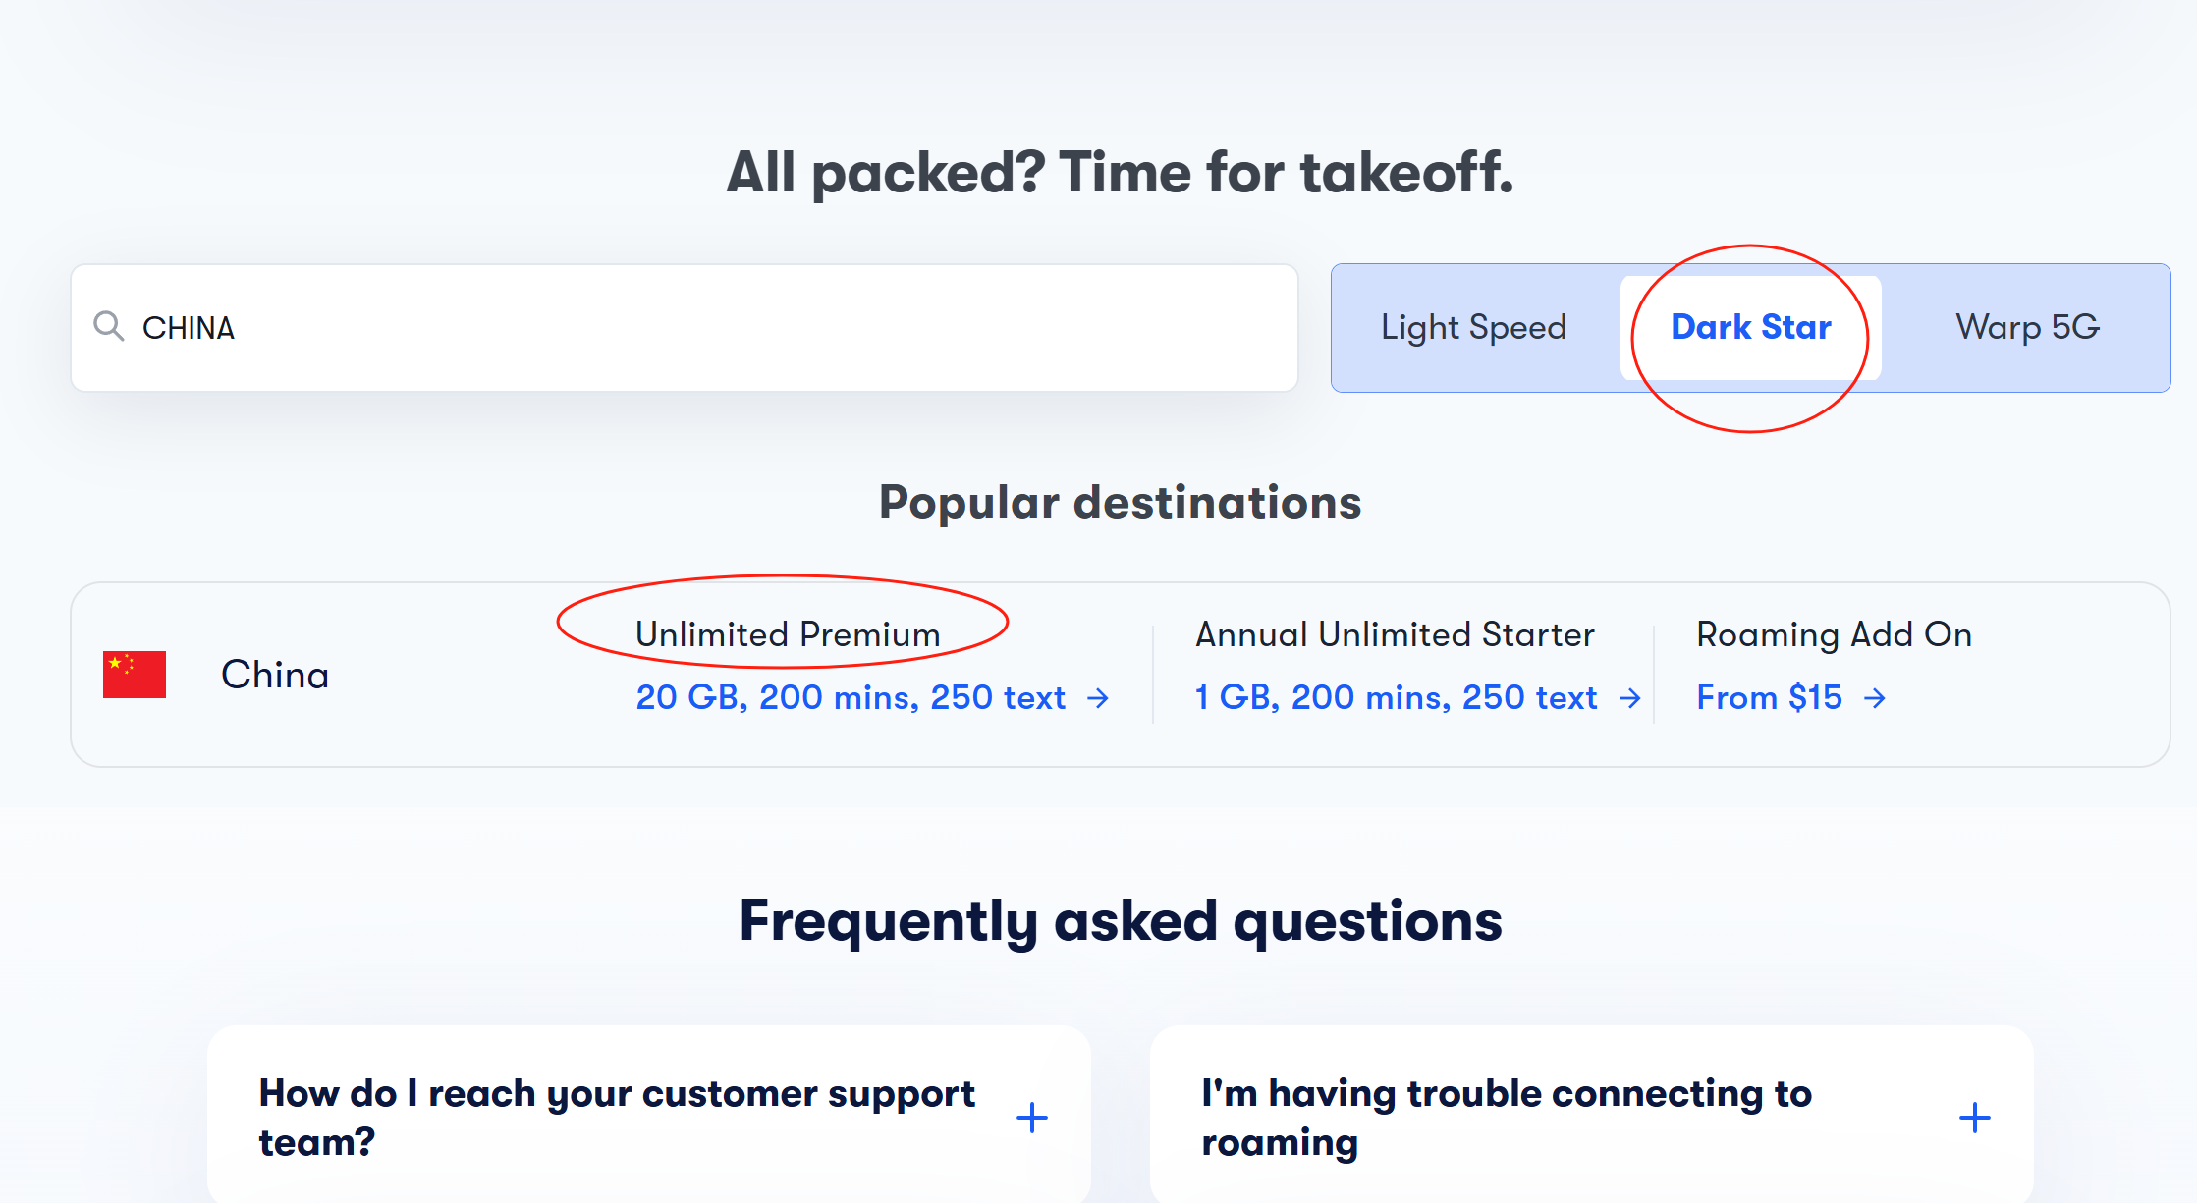Click the Annual Unlimited Starter plan title
Viewport: 2197px width, 1203px height.
[x=1395, y=634]
